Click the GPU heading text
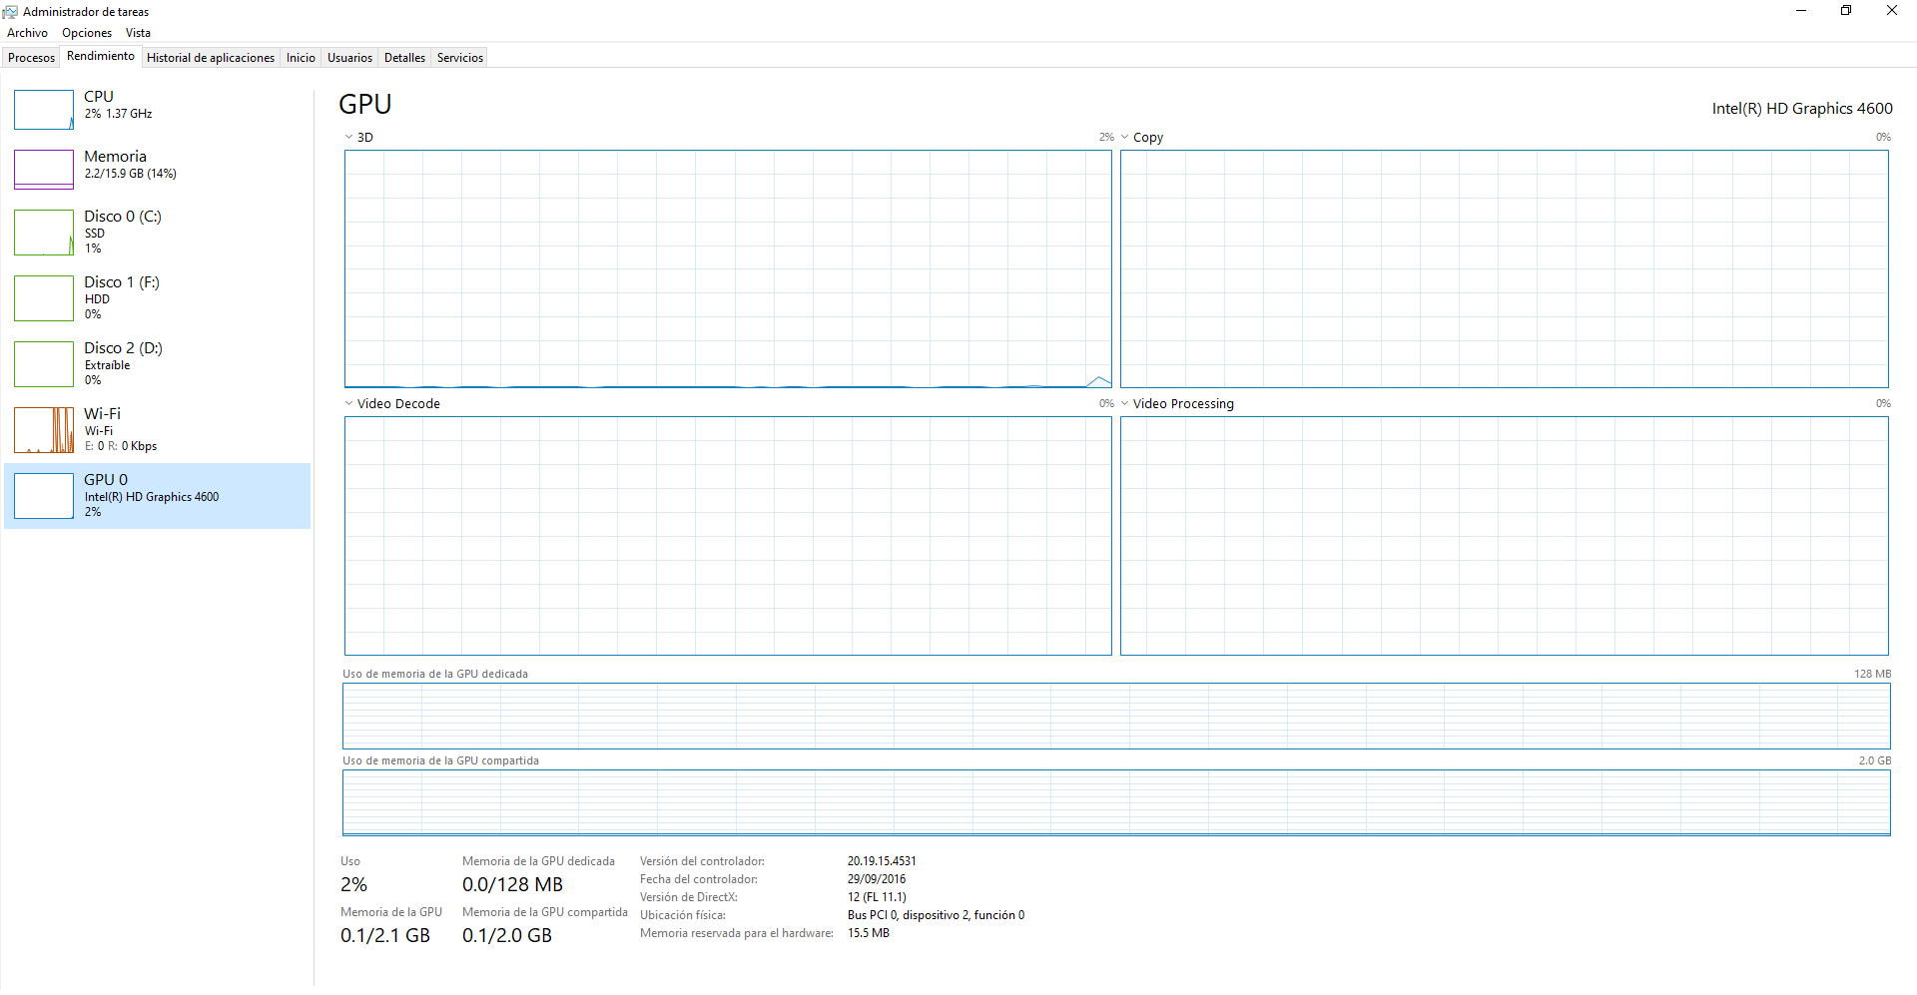Screen dimensions: 1917x995 tap(365, 104)
